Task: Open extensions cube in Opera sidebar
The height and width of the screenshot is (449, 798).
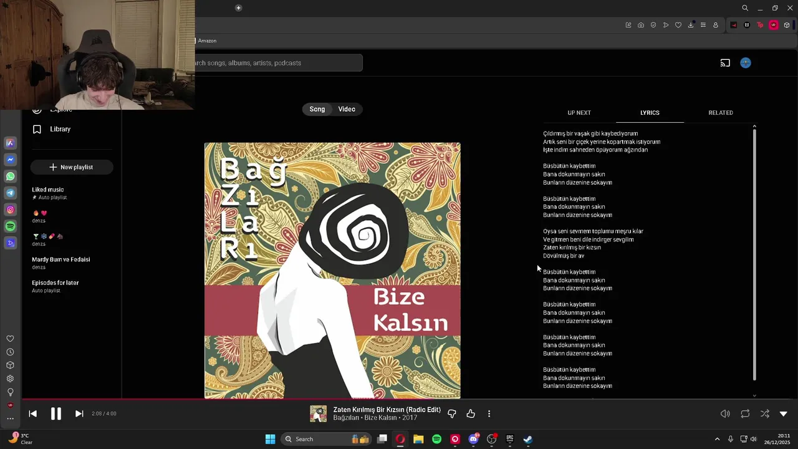Action: pyautogui.click(x=10, y=365)
